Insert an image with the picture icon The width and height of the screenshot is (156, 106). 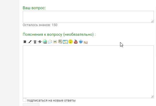coord(55,42)
